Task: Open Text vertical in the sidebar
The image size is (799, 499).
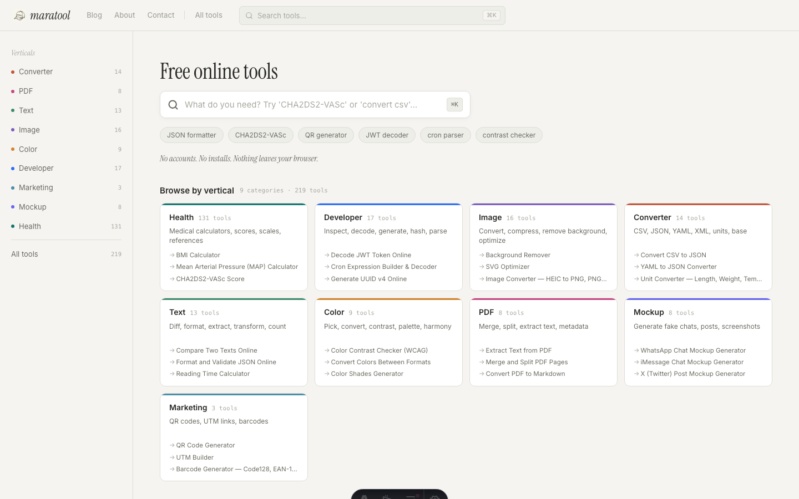Action: tap(67, 110)
